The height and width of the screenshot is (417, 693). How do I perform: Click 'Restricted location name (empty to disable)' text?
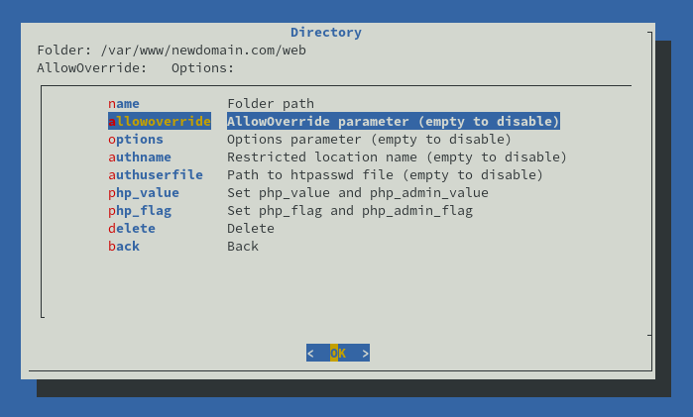pos(397,156)
